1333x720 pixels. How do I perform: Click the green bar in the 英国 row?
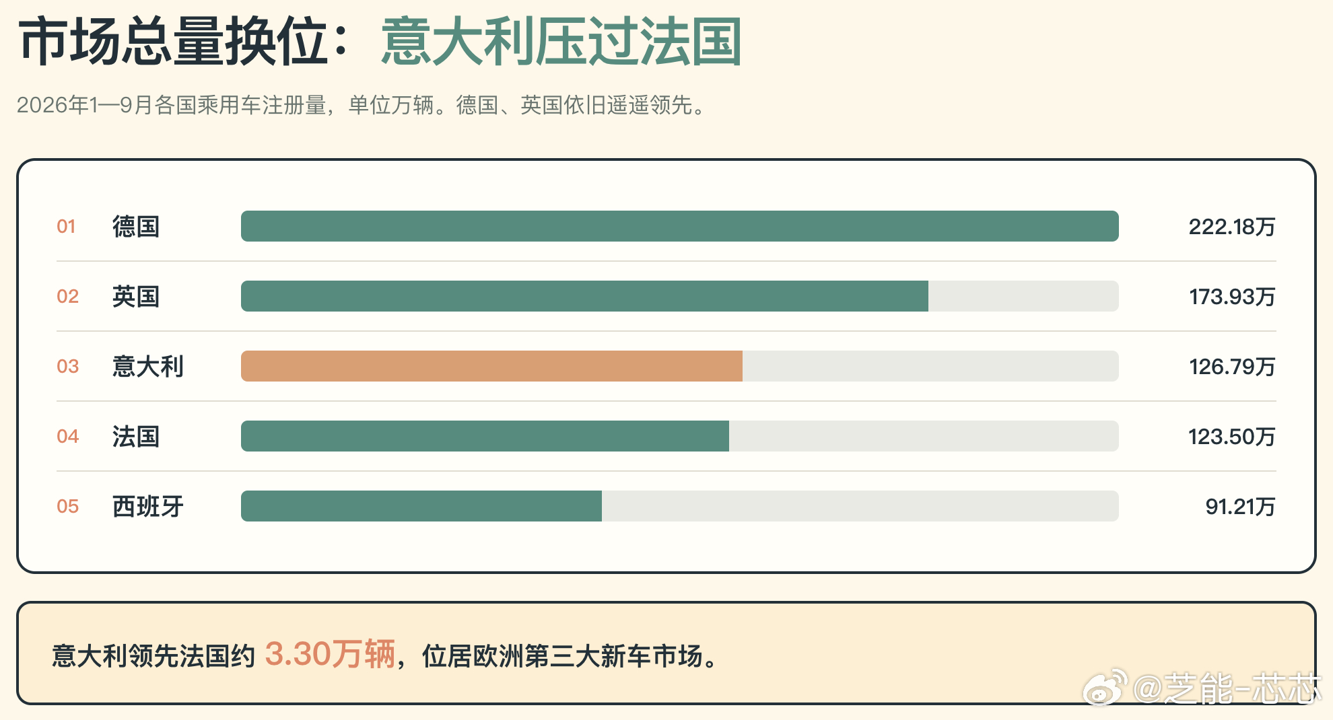[x=584, y=296]
